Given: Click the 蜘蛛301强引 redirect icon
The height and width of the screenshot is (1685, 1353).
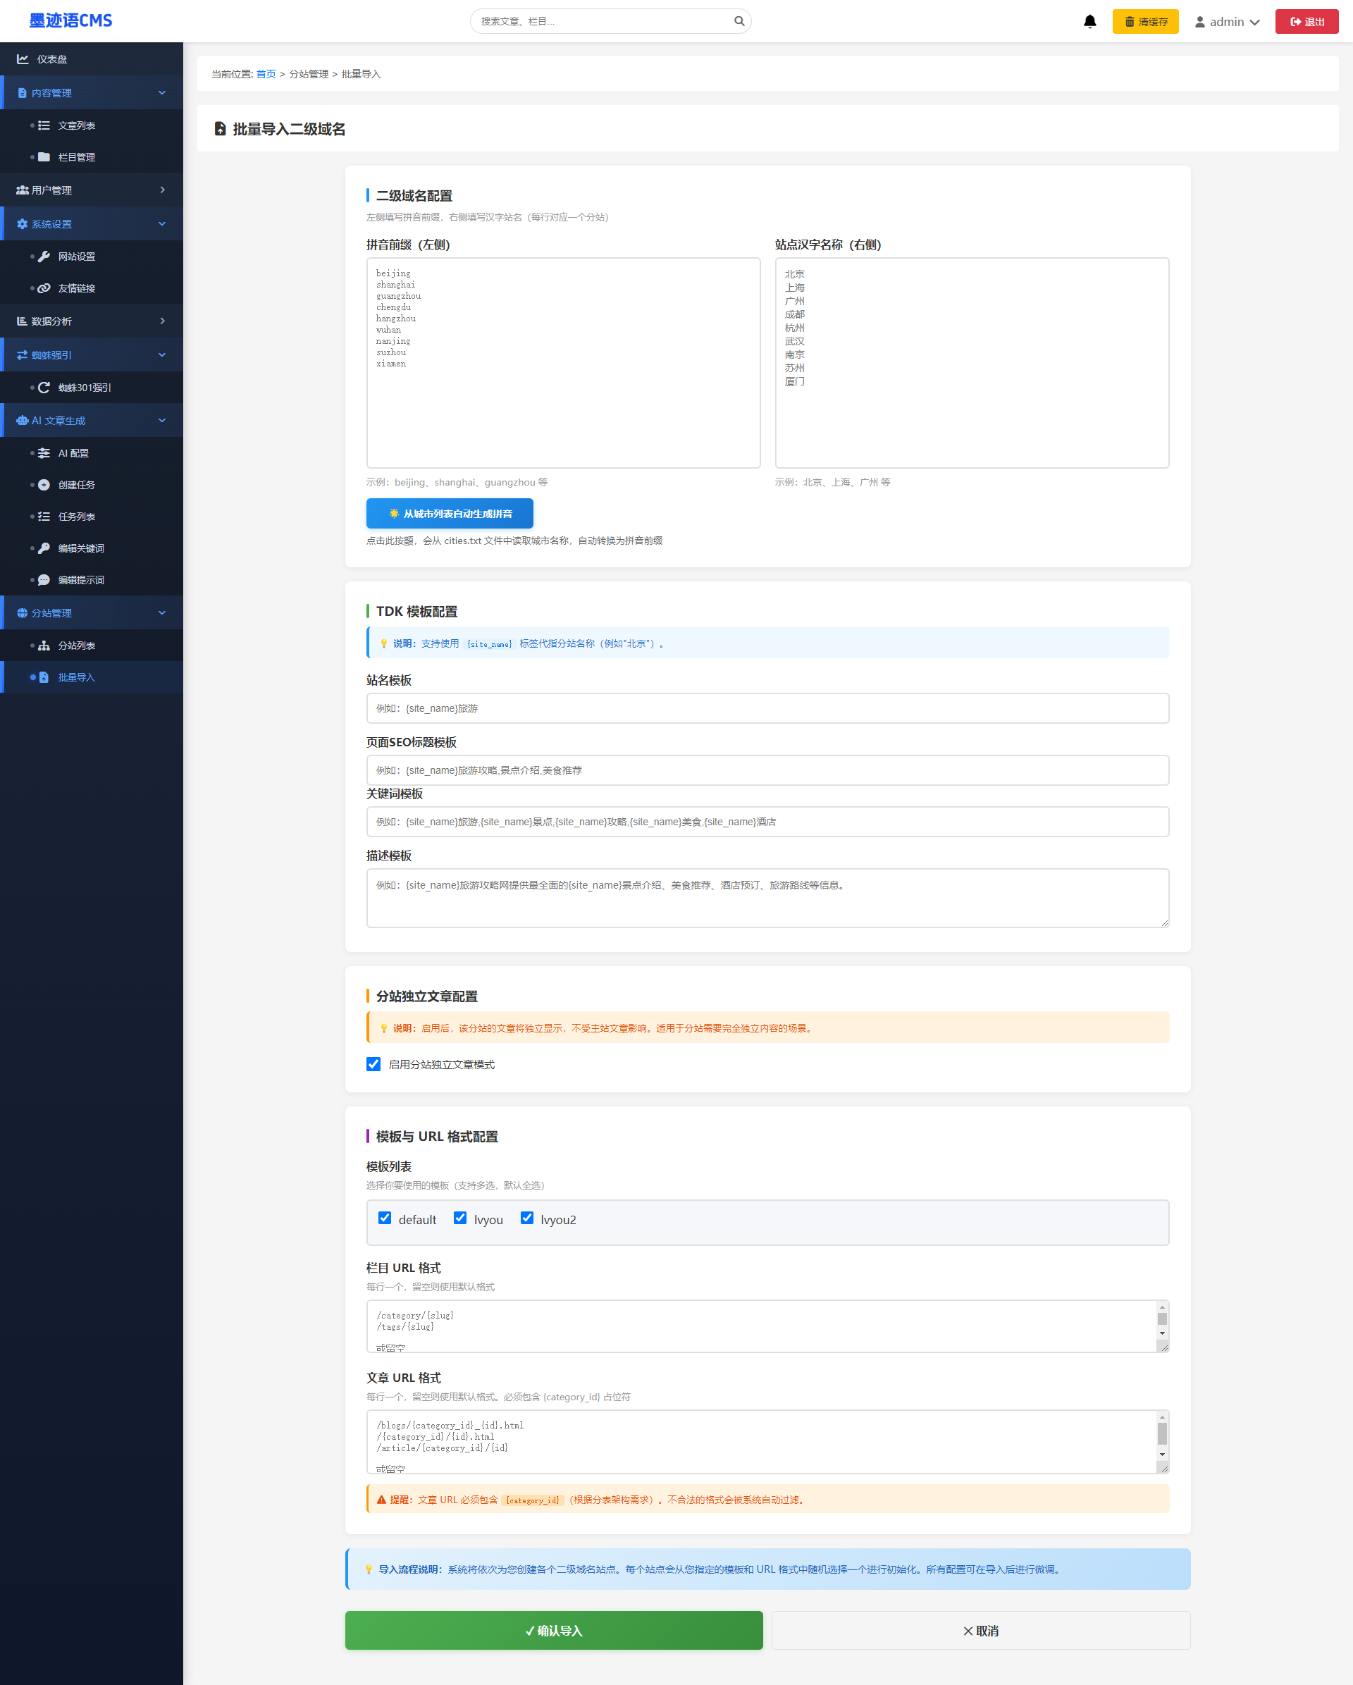Looking at the screenshot, I should click(44, 388).
